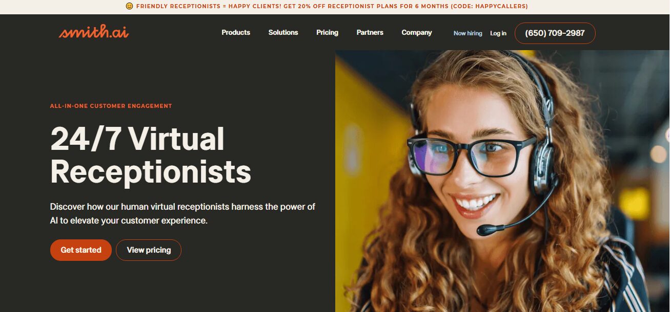The height and width of the screenshot is (312, 670).
Task: Click the orange Get started button
Action: coord(81,250)
